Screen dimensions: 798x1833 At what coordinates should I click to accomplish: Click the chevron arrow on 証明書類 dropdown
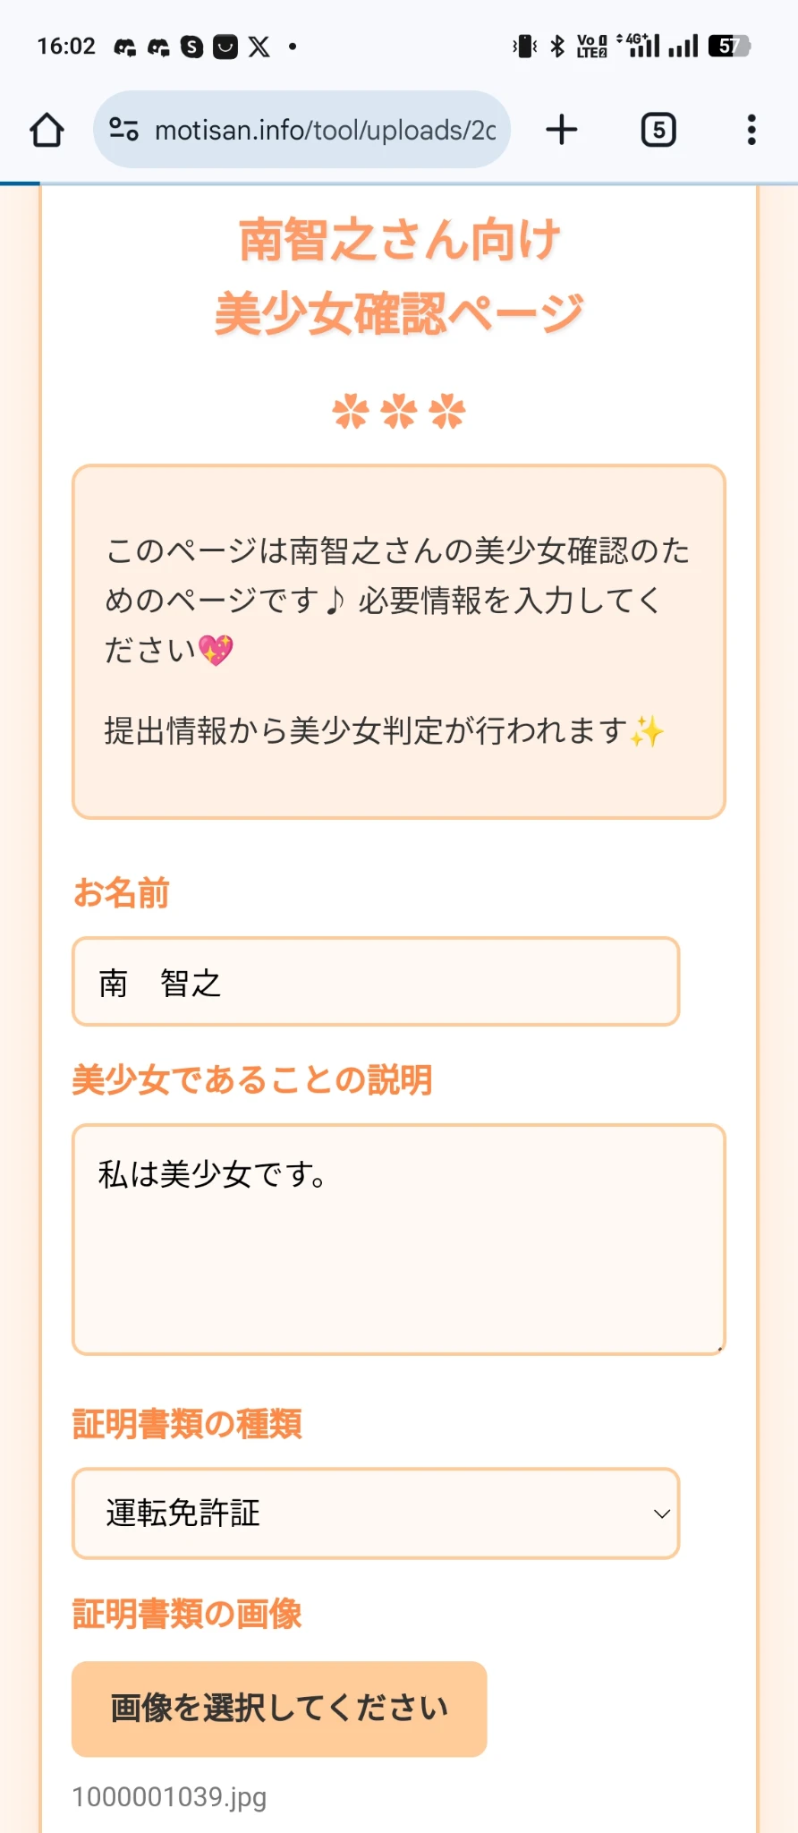pyautogui.click(x=662, y=1513)
